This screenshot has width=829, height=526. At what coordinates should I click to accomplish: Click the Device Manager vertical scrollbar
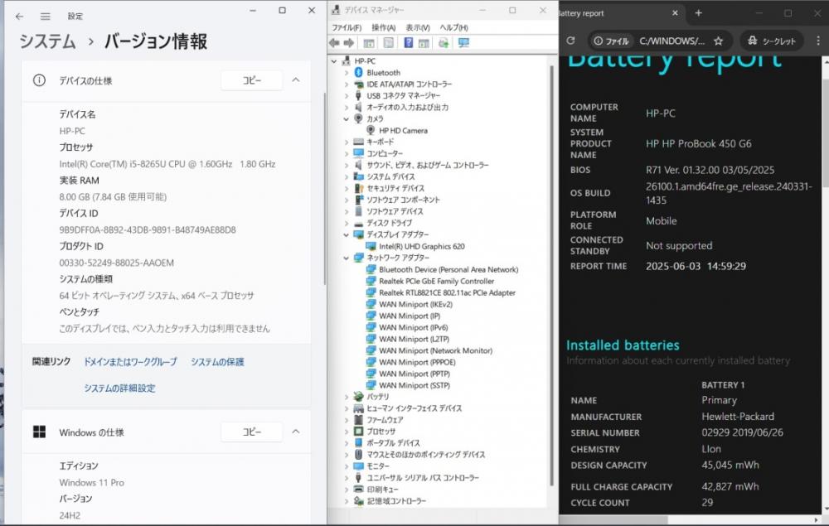(x=551, y=275)
